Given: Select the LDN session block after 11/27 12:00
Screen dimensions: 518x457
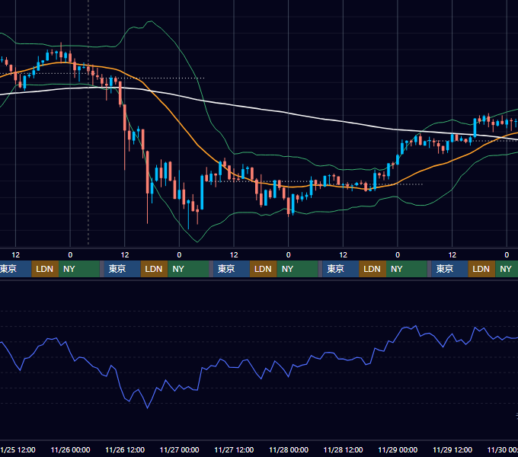Looking at the screenshot, I should (264, 269).
